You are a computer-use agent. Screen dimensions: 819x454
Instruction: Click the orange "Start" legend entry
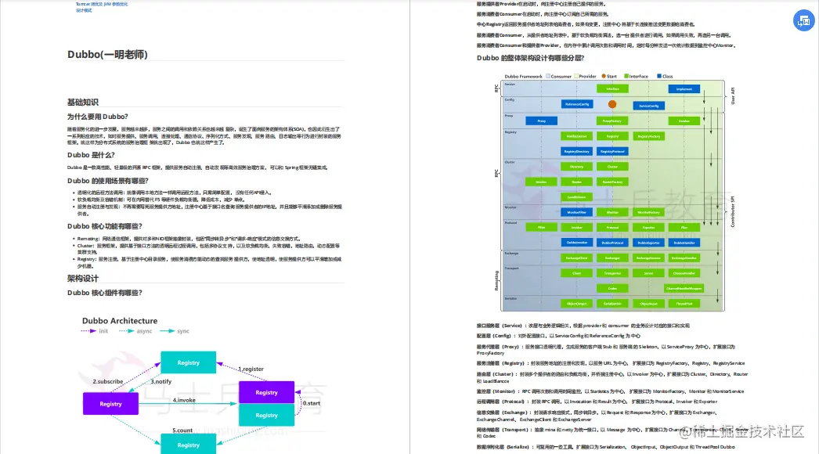click(x=609, y=76)
